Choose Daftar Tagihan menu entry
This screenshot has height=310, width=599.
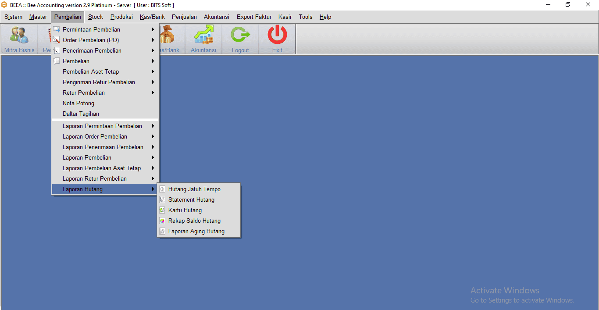point(81,114)
